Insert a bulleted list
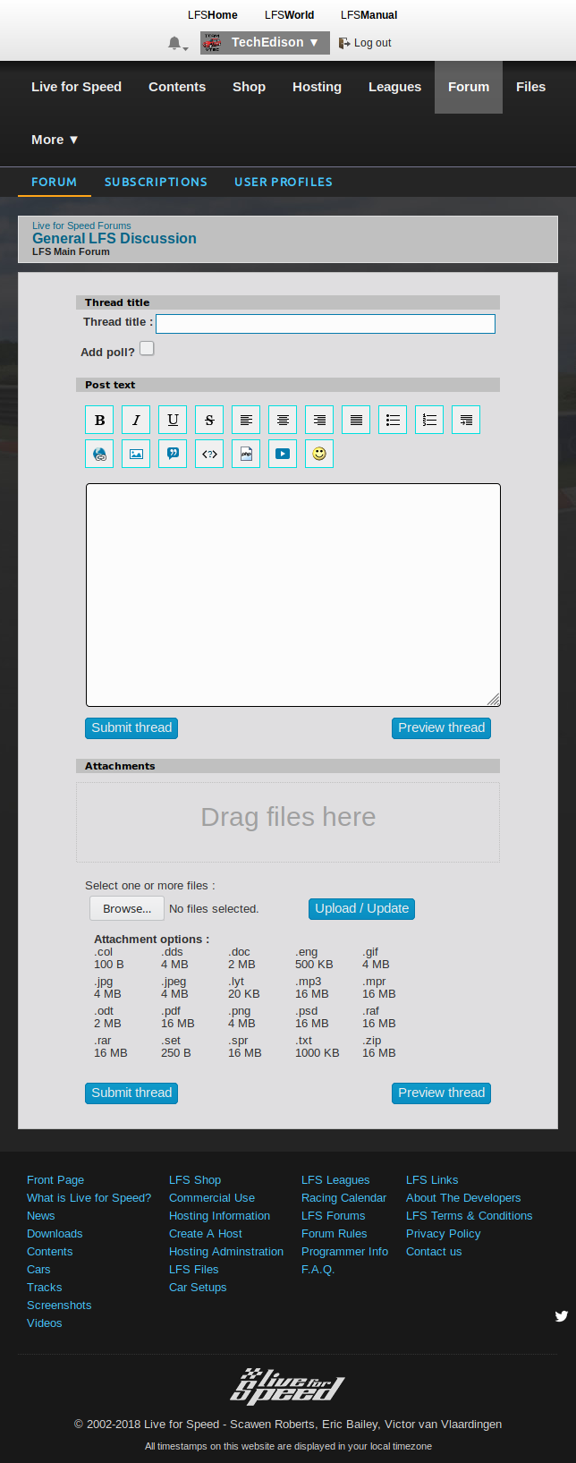The height and width of the screenshot is (1463, 576). (x=393, y=420)
